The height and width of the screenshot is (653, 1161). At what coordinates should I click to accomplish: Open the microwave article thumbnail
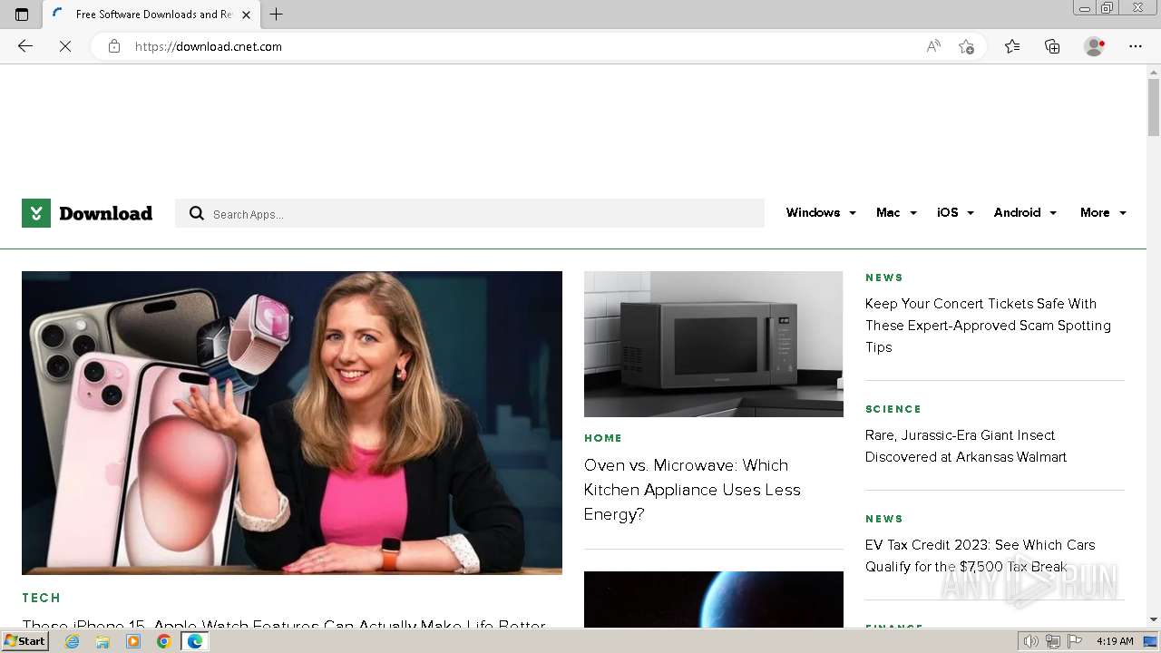[714, 345]
